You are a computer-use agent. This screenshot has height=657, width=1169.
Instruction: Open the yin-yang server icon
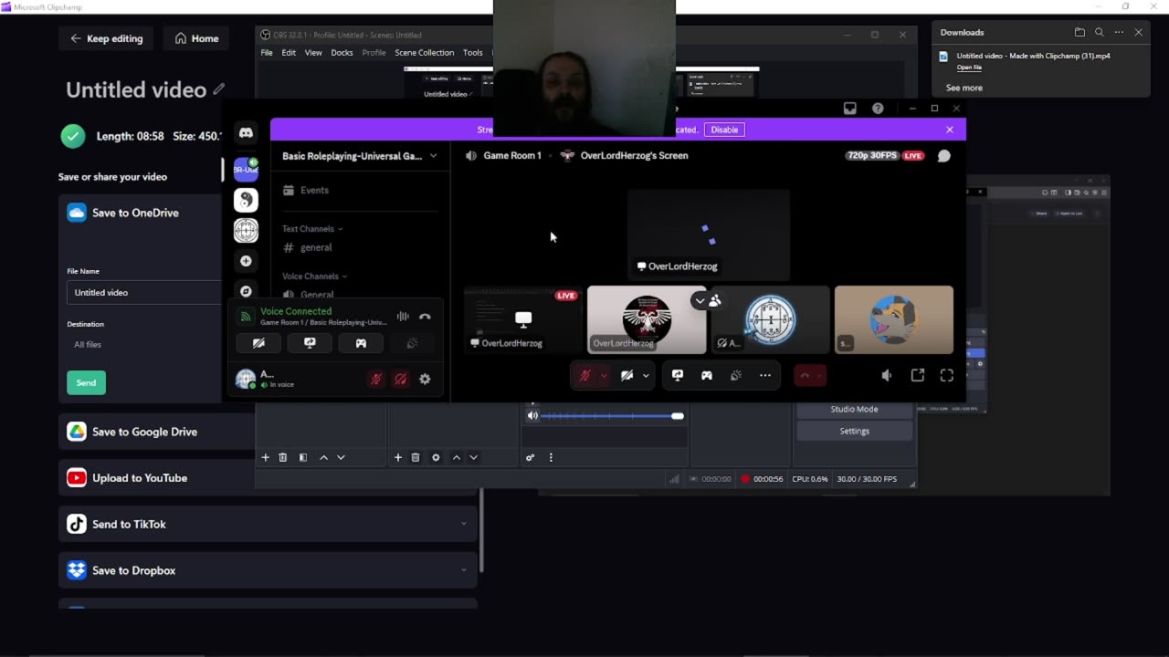[x=246, y=200]
